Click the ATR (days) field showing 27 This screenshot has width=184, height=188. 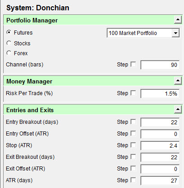[x=160, y=180]
